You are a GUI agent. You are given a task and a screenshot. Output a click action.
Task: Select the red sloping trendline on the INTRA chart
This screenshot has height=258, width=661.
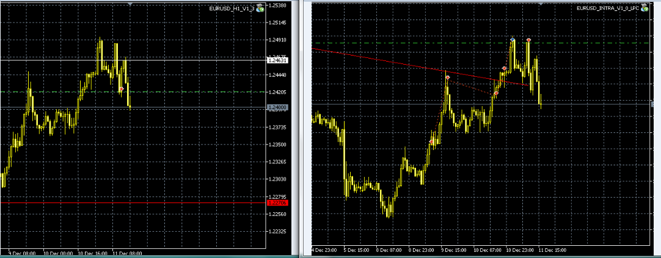420,67
